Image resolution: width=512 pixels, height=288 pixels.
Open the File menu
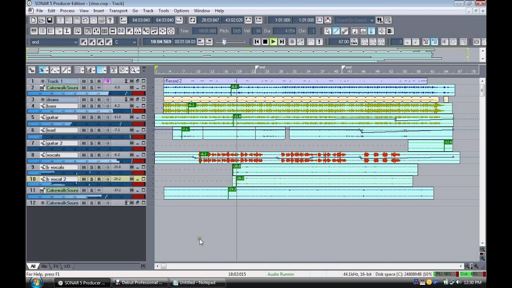tap(40, 11)
